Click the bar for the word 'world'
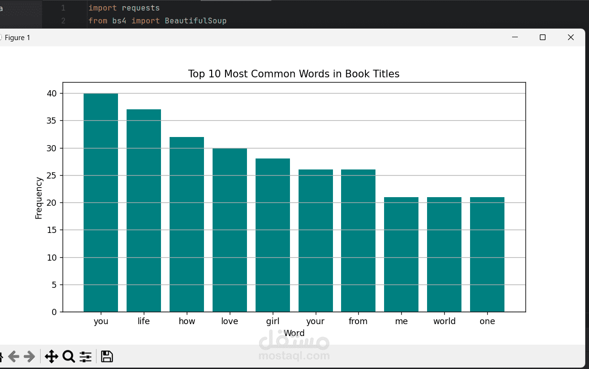 (444, 253)
